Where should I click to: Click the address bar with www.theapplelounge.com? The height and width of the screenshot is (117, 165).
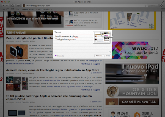[x=84, y=6]
